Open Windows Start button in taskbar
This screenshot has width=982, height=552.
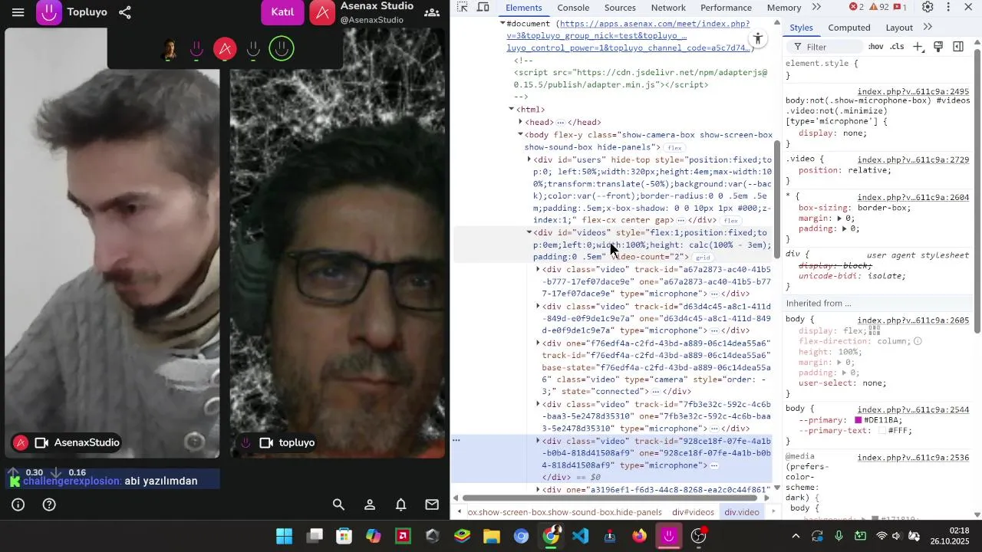(x=284, y=536)
